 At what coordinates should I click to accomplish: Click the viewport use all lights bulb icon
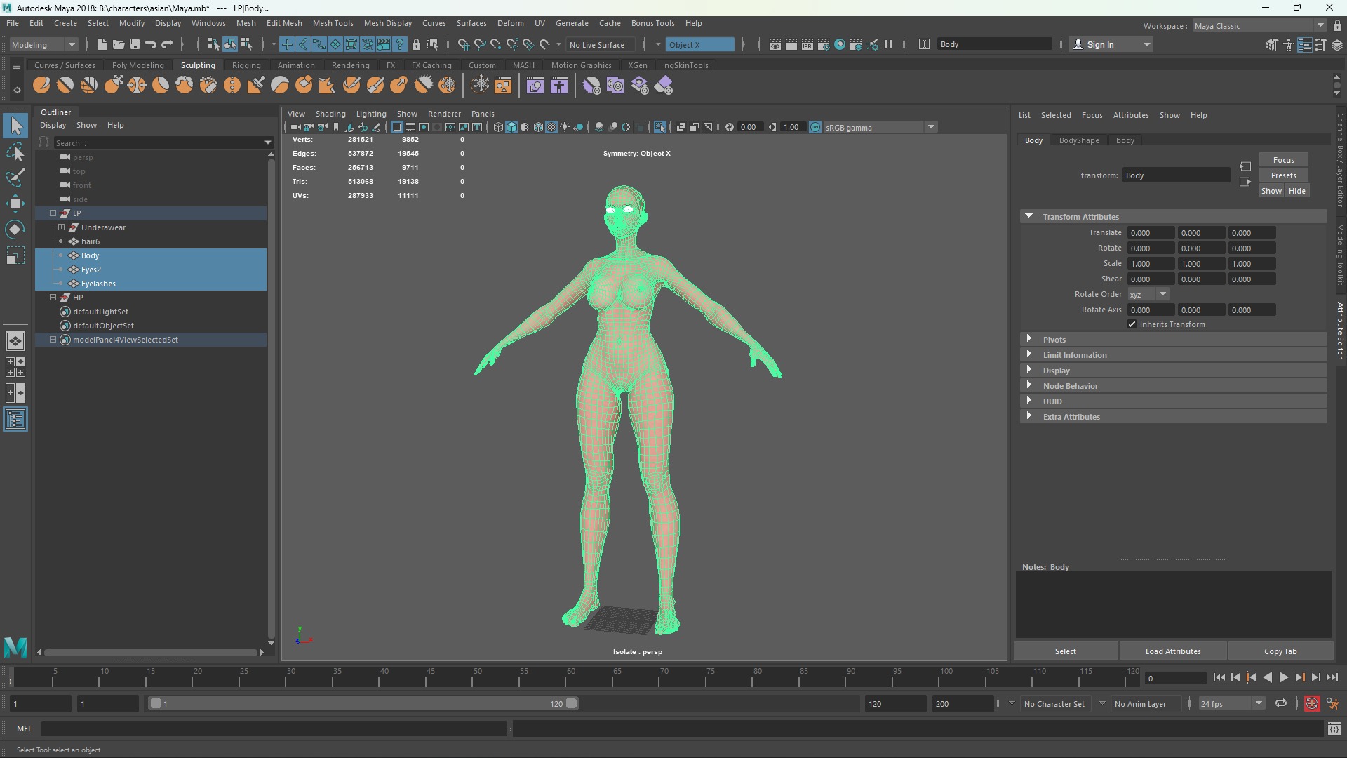tap(565, 127)
